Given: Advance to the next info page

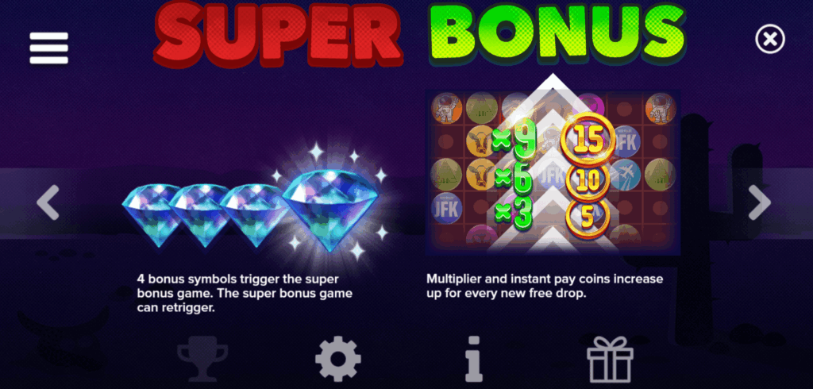Looking at the screenshot, I should click(x=760, y=202).
